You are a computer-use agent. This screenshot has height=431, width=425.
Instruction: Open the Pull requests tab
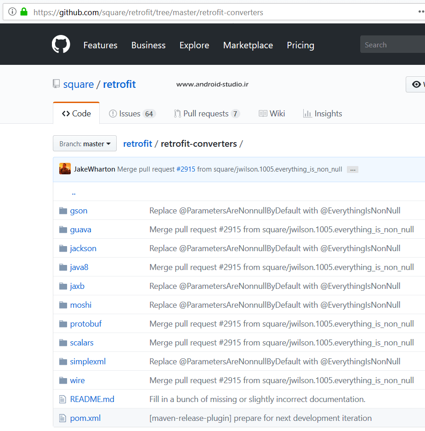pos(207,114)
